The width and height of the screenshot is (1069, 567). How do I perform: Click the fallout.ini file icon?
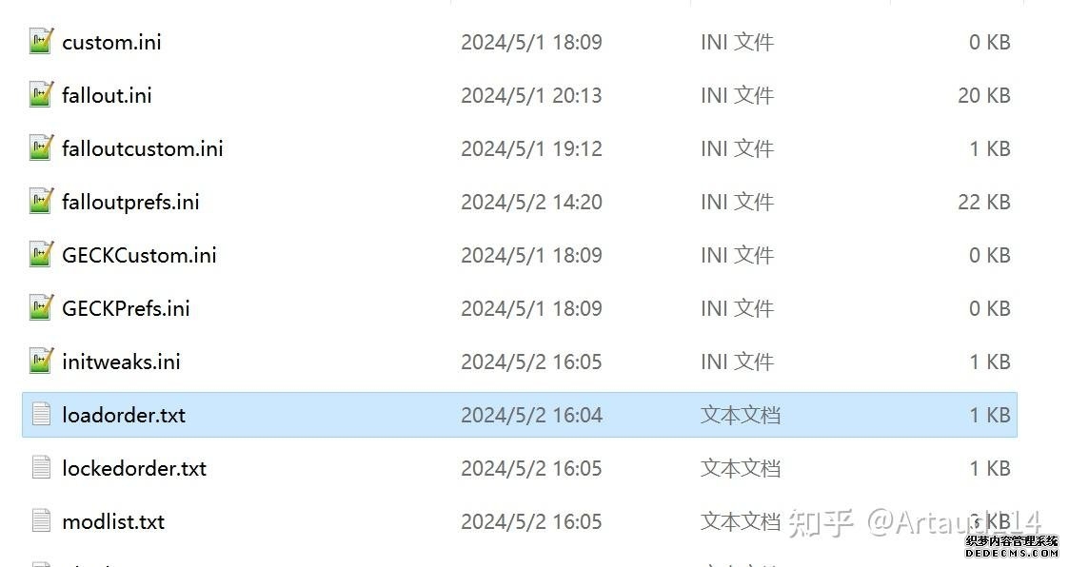pos(41,95)
